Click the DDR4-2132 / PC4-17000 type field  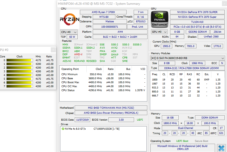click(191, 68)
